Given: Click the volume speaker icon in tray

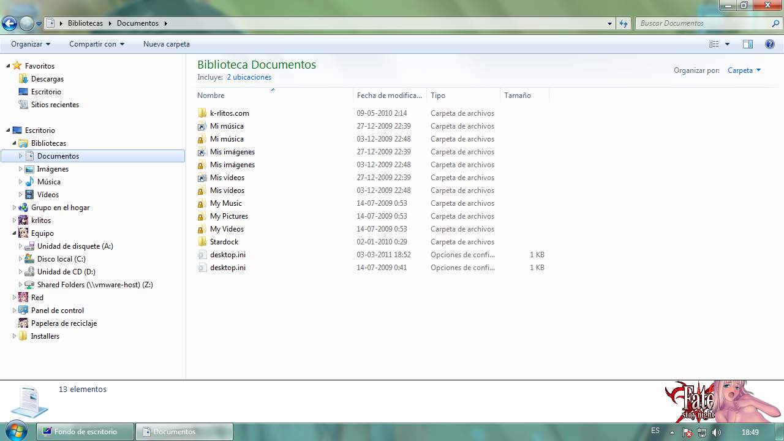Looking at the screenshot, I should click(x=717, y=432).
